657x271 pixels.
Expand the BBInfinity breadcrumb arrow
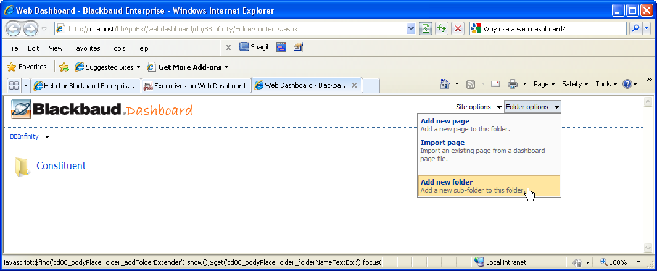[x=47, y=137]
